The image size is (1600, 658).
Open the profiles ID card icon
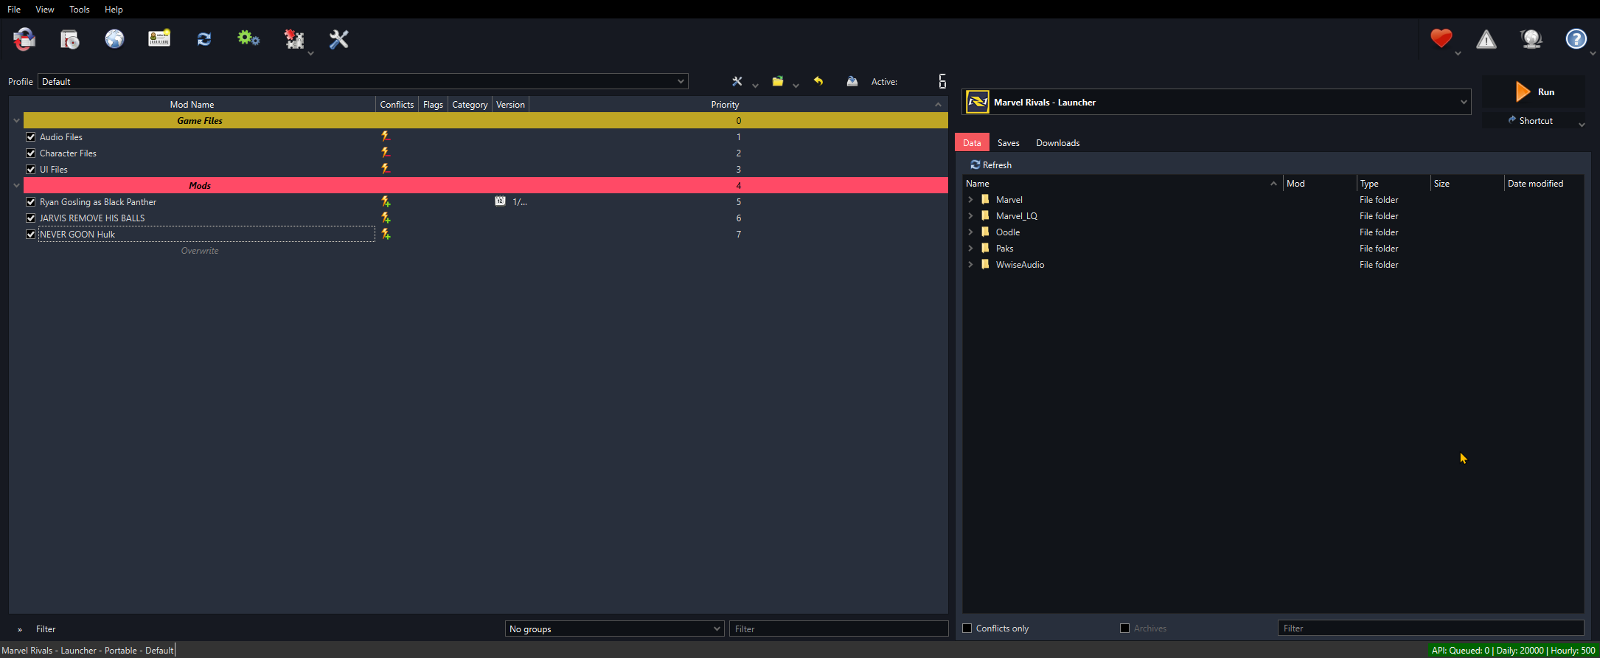click(x=159, y=39)
